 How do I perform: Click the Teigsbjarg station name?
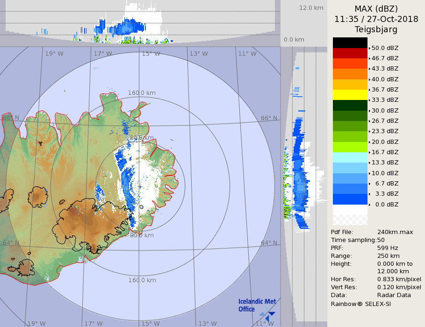376,29
